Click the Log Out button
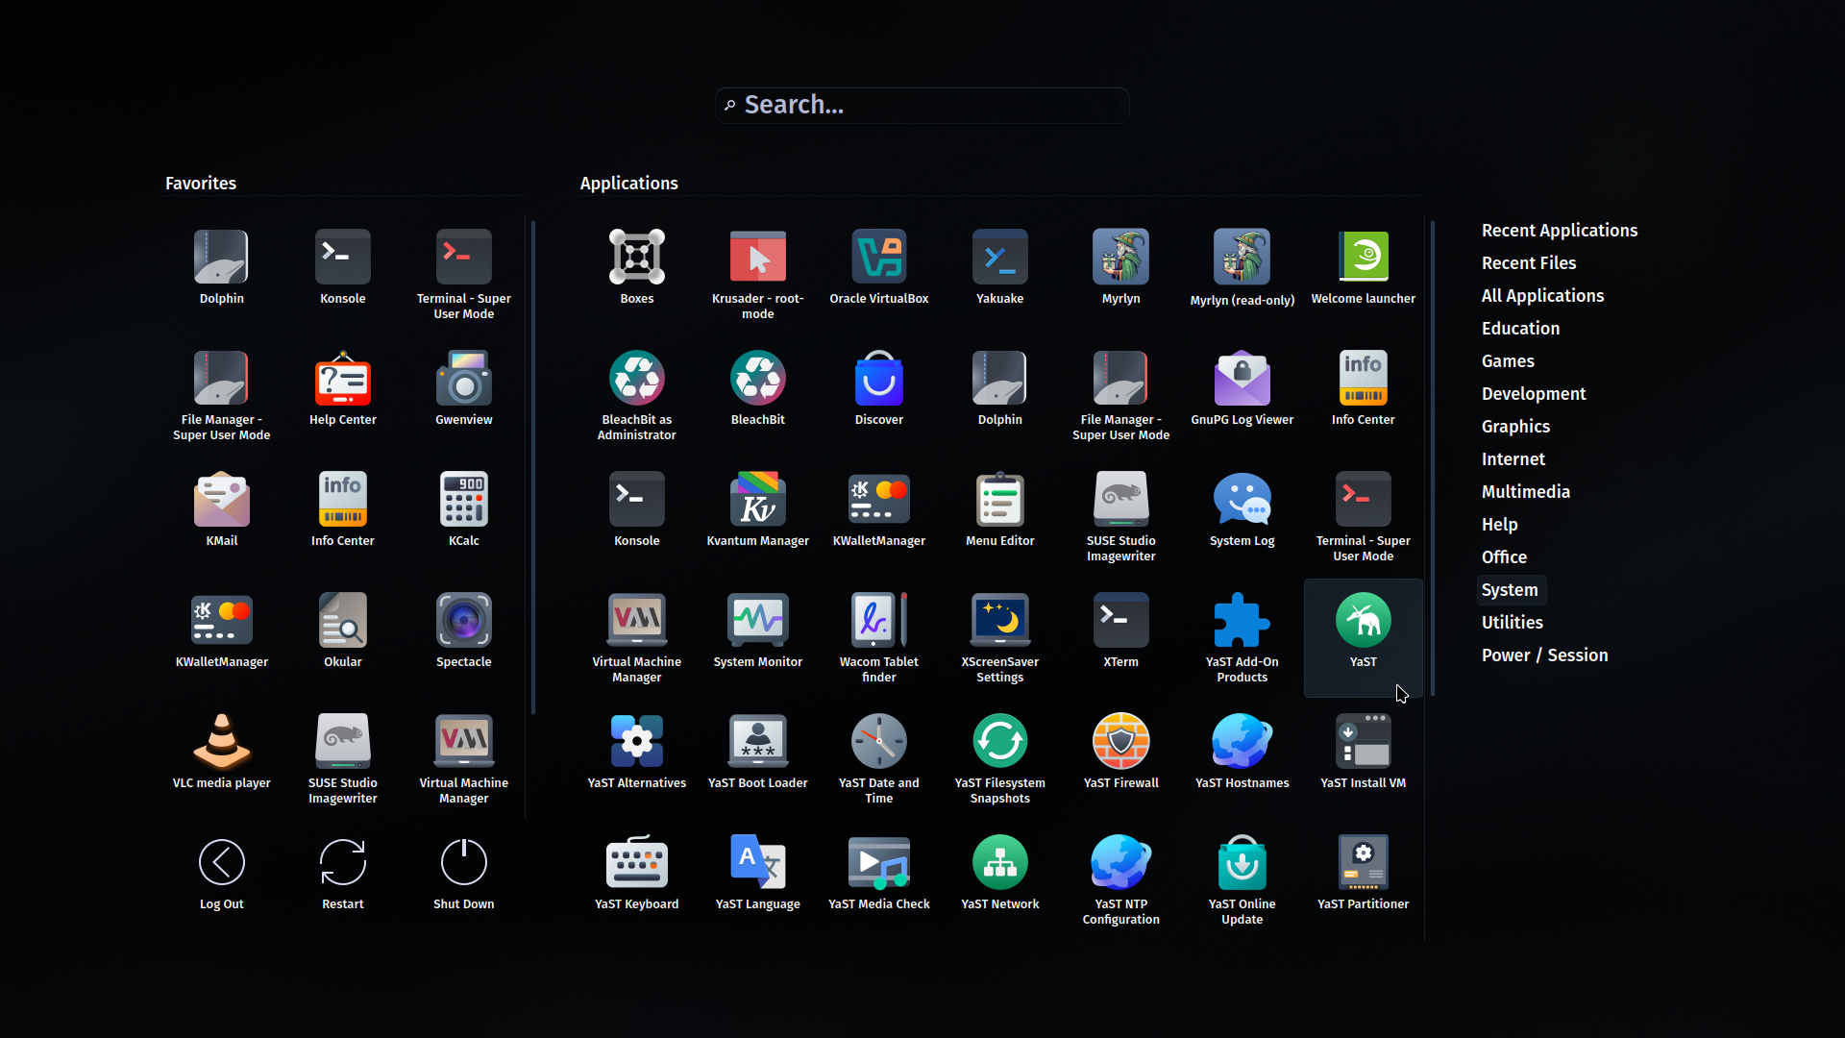This screenshot has height=1038, width=1845. [221, 874]
